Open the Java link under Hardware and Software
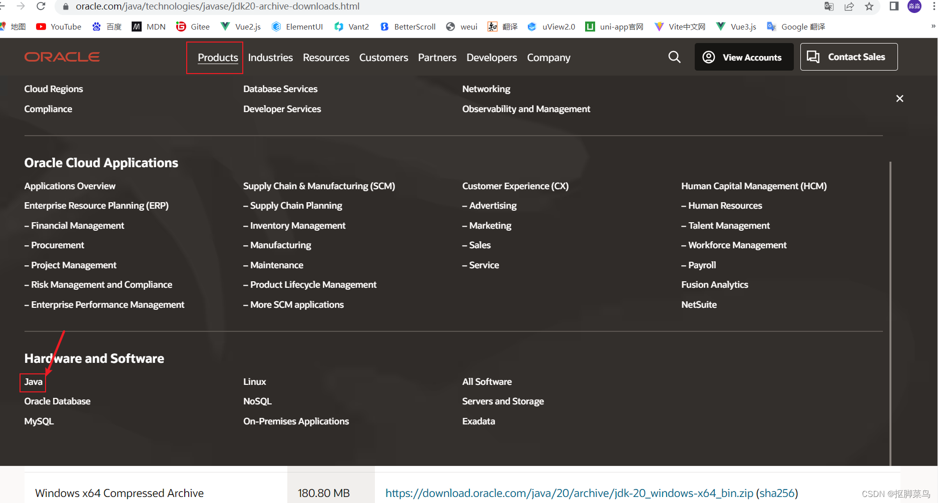The width and height of the screenshot is (938, 503). point(33,382)
